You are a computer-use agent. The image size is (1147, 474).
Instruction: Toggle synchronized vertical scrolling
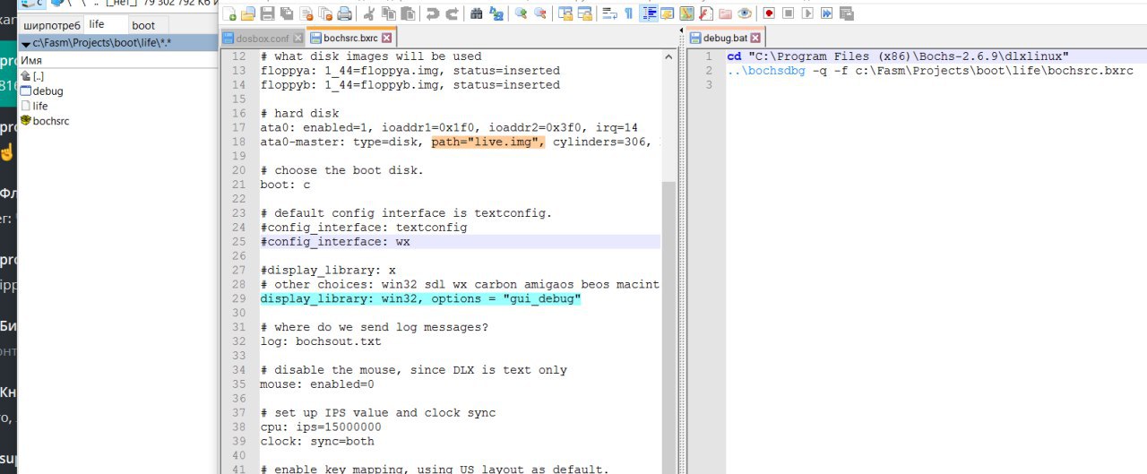click(x=565, y=13)
